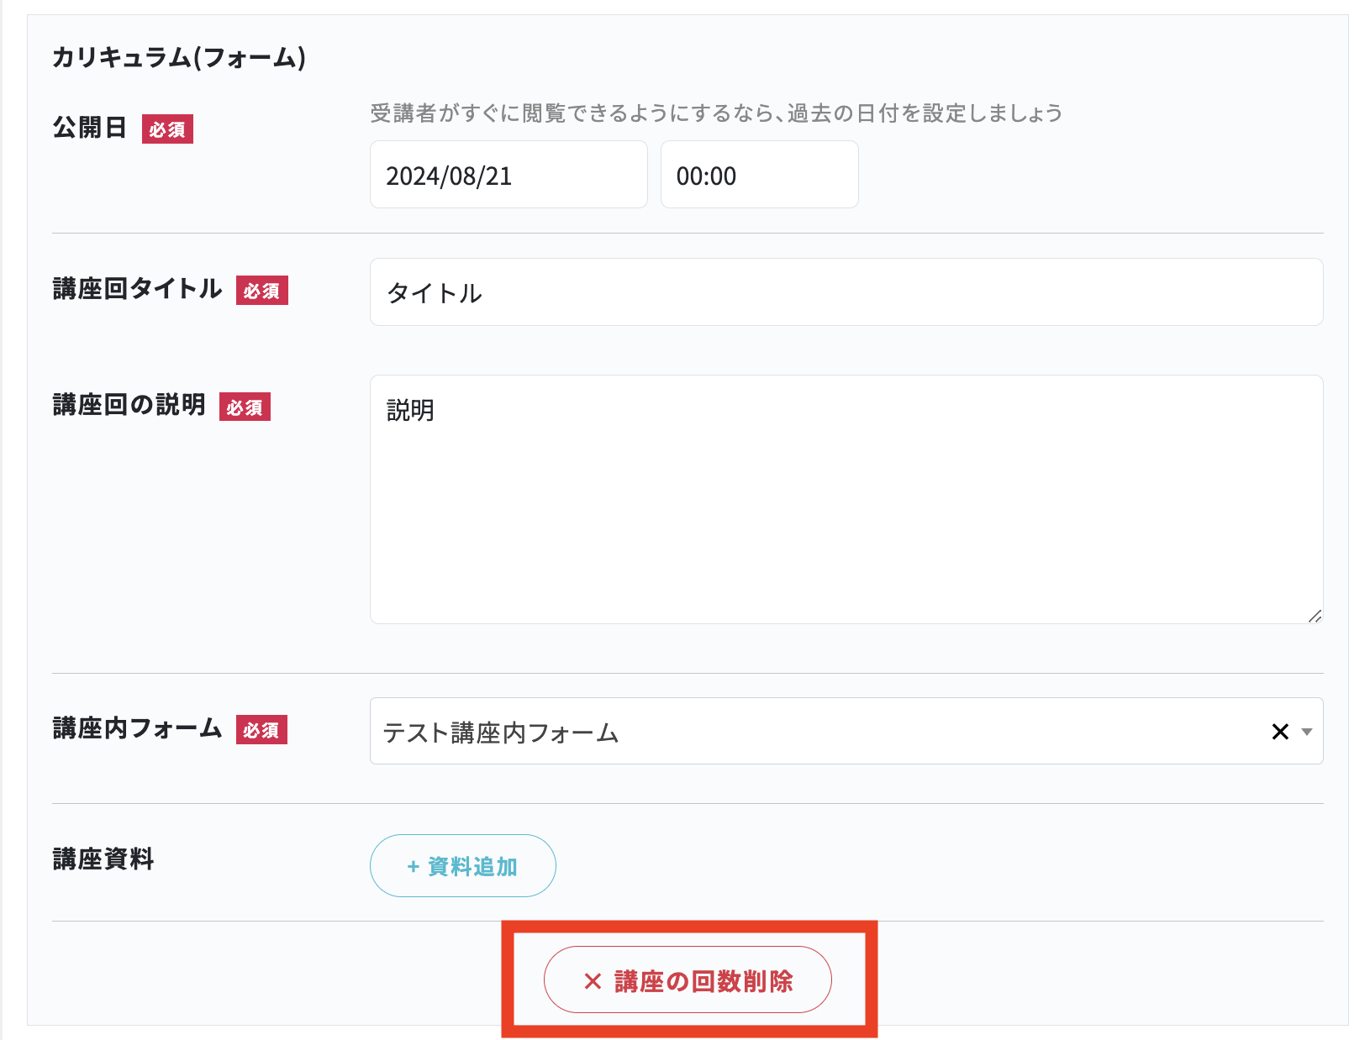The height and width of the screenshot is (1040, 1370).
Task: Click the 講座内フォーム field label
Action: click(x=137, y=728)
